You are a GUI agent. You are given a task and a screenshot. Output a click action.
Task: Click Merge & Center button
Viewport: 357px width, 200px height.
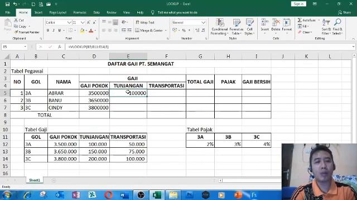[149, 30]
